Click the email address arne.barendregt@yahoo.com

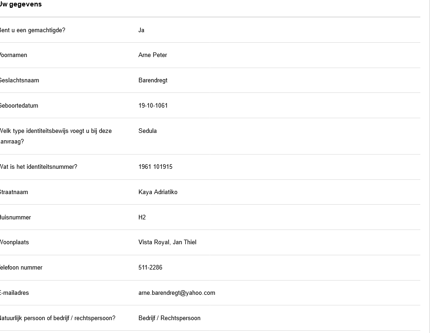click(177, 293)
